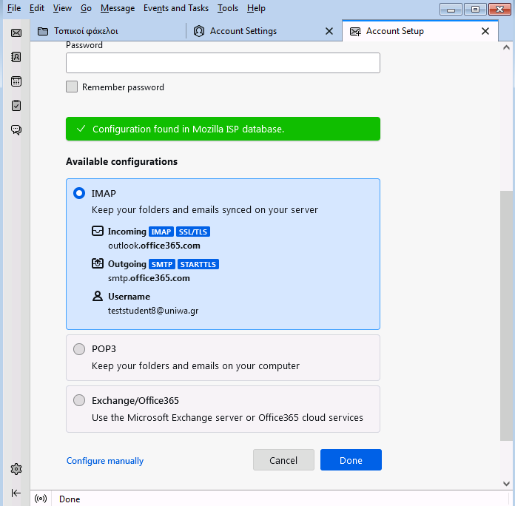Click the Done status bar text

[x=70, y=499]
